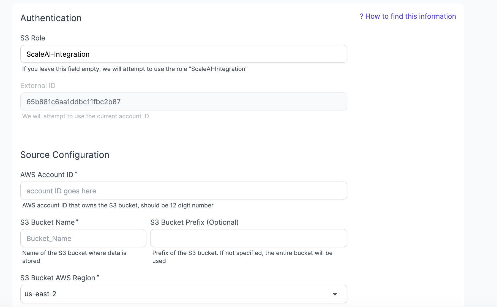The image size is (497, 307).
Task: Open the "How to find this information" link
Action: 410,17
